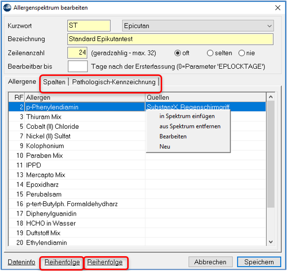Click the Abbrechen button
The image size is (287, 271).
coord(210,262)
